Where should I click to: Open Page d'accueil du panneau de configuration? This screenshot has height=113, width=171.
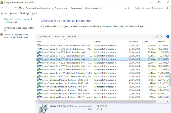[19, 21]
